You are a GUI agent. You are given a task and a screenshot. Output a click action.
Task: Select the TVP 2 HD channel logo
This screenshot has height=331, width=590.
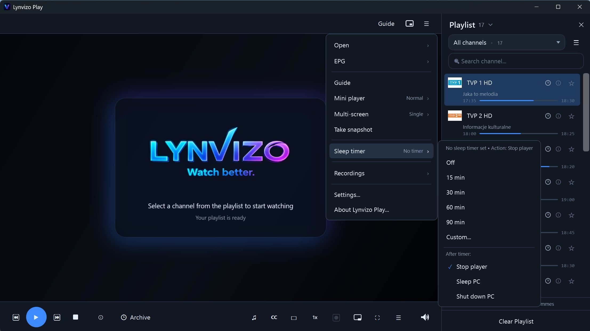pyautogui.click(x=455, y=116)
